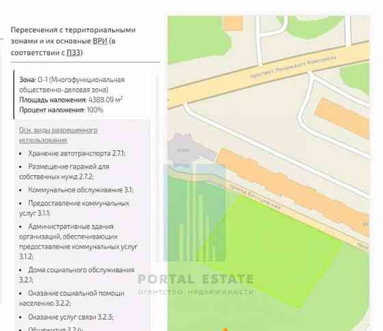Click 'Площадь наложения: 4388.09 м²' value
Image resolution: width=383 pixels, height=331 pixels.
[71, 100]
